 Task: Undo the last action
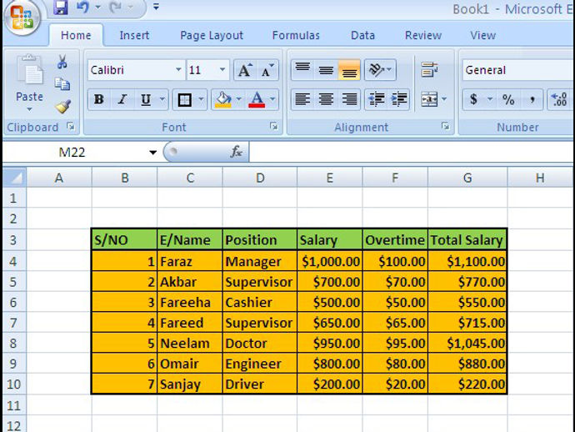tap(82, 8)
